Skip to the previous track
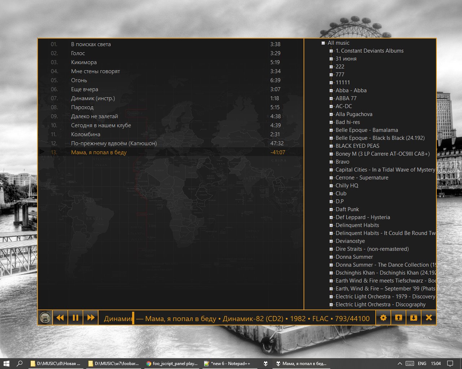The height and width of the screenshot is (369, 462). click(x=60, y=318)
